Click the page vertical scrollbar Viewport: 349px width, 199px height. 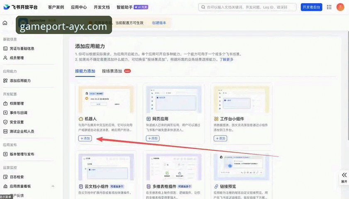(348, 85)
